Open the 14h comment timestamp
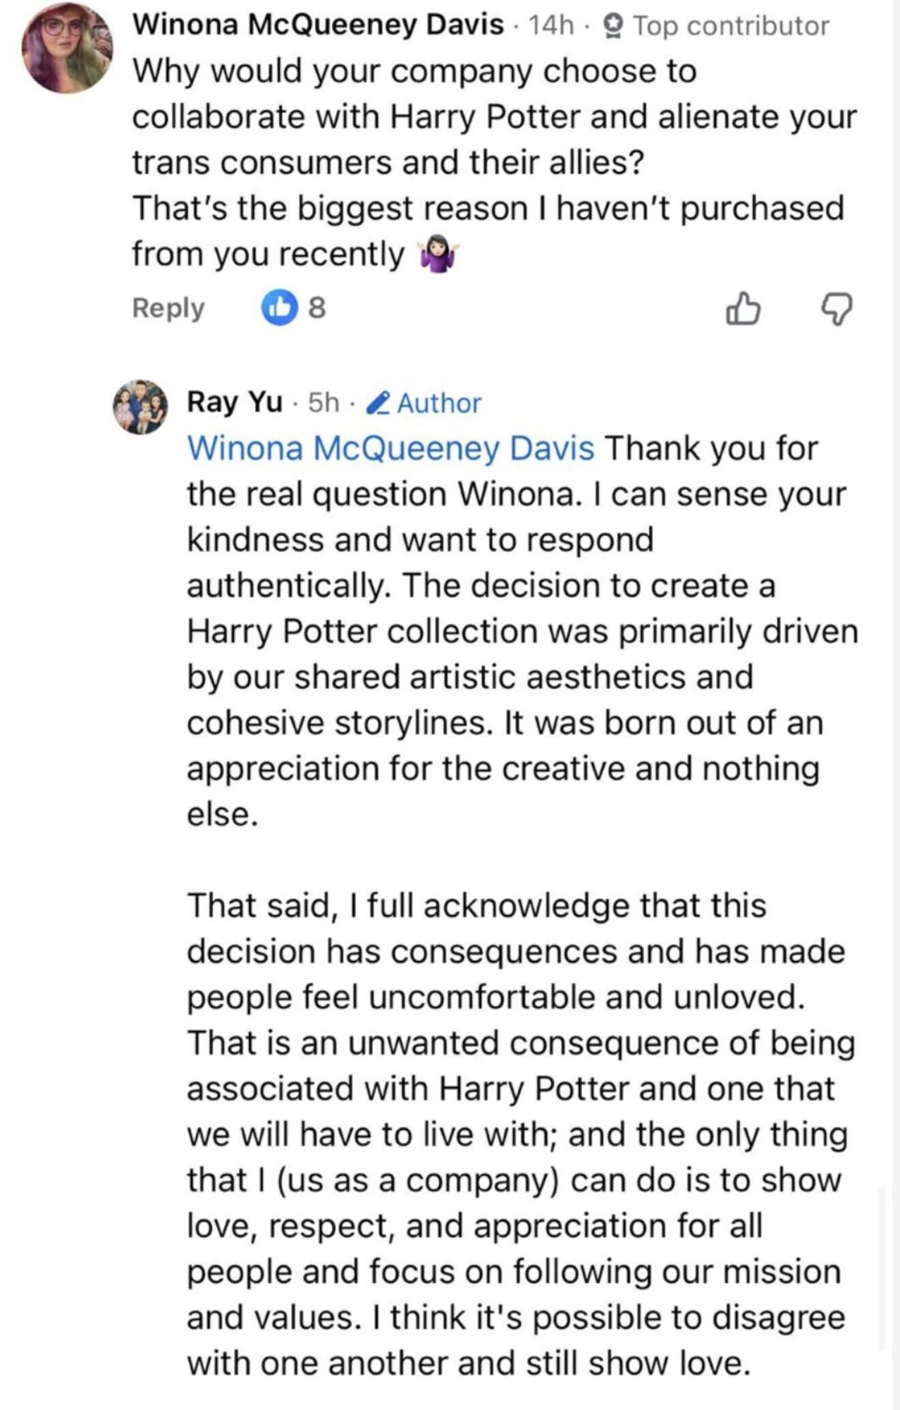Screen dimensions: 900x1410 (x=550, y=26)
